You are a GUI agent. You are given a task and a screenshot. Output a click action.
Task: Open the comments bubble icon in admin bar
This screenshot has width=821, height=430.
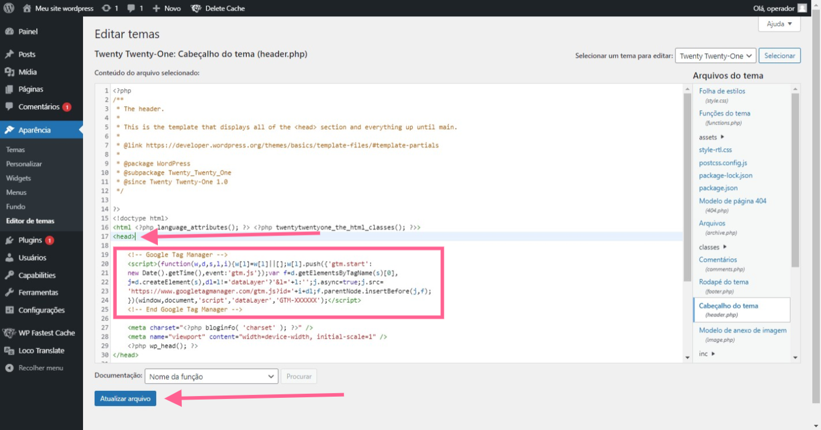131,8
